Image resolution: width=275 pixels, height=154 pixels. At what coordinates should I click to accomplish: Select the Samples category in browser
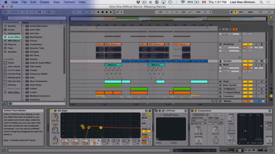(12, 52)
